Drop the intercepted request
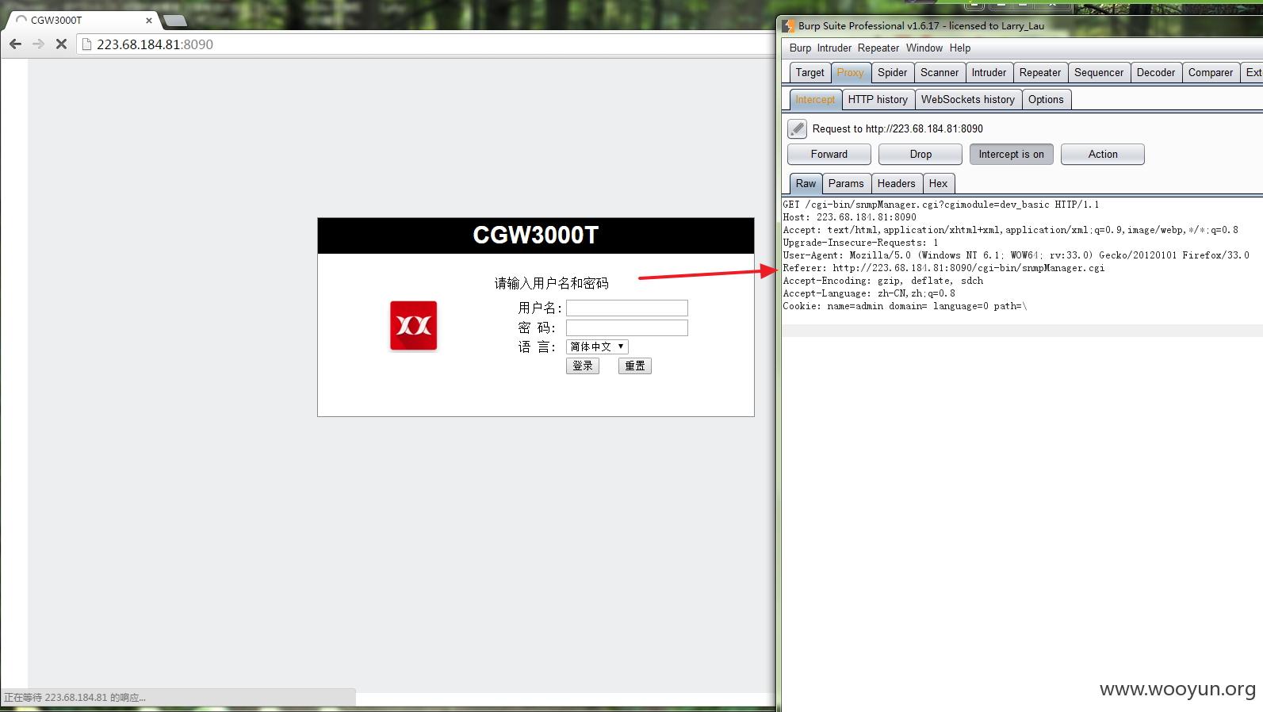 [x=920, y=155]
